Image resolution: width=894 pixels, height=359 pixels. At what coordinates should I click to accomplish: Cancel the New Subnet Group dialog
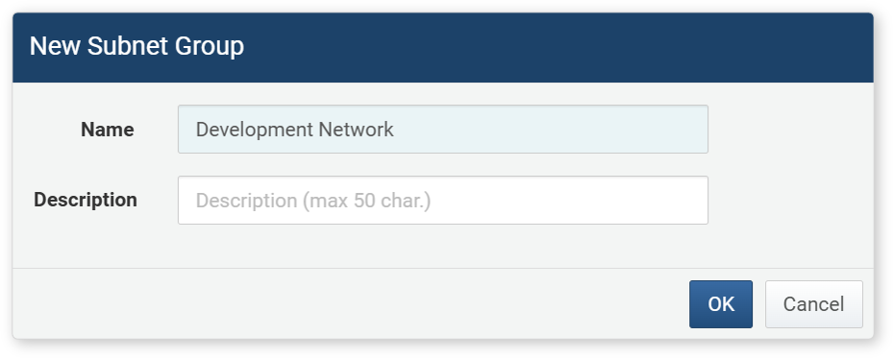pos(813,304)
